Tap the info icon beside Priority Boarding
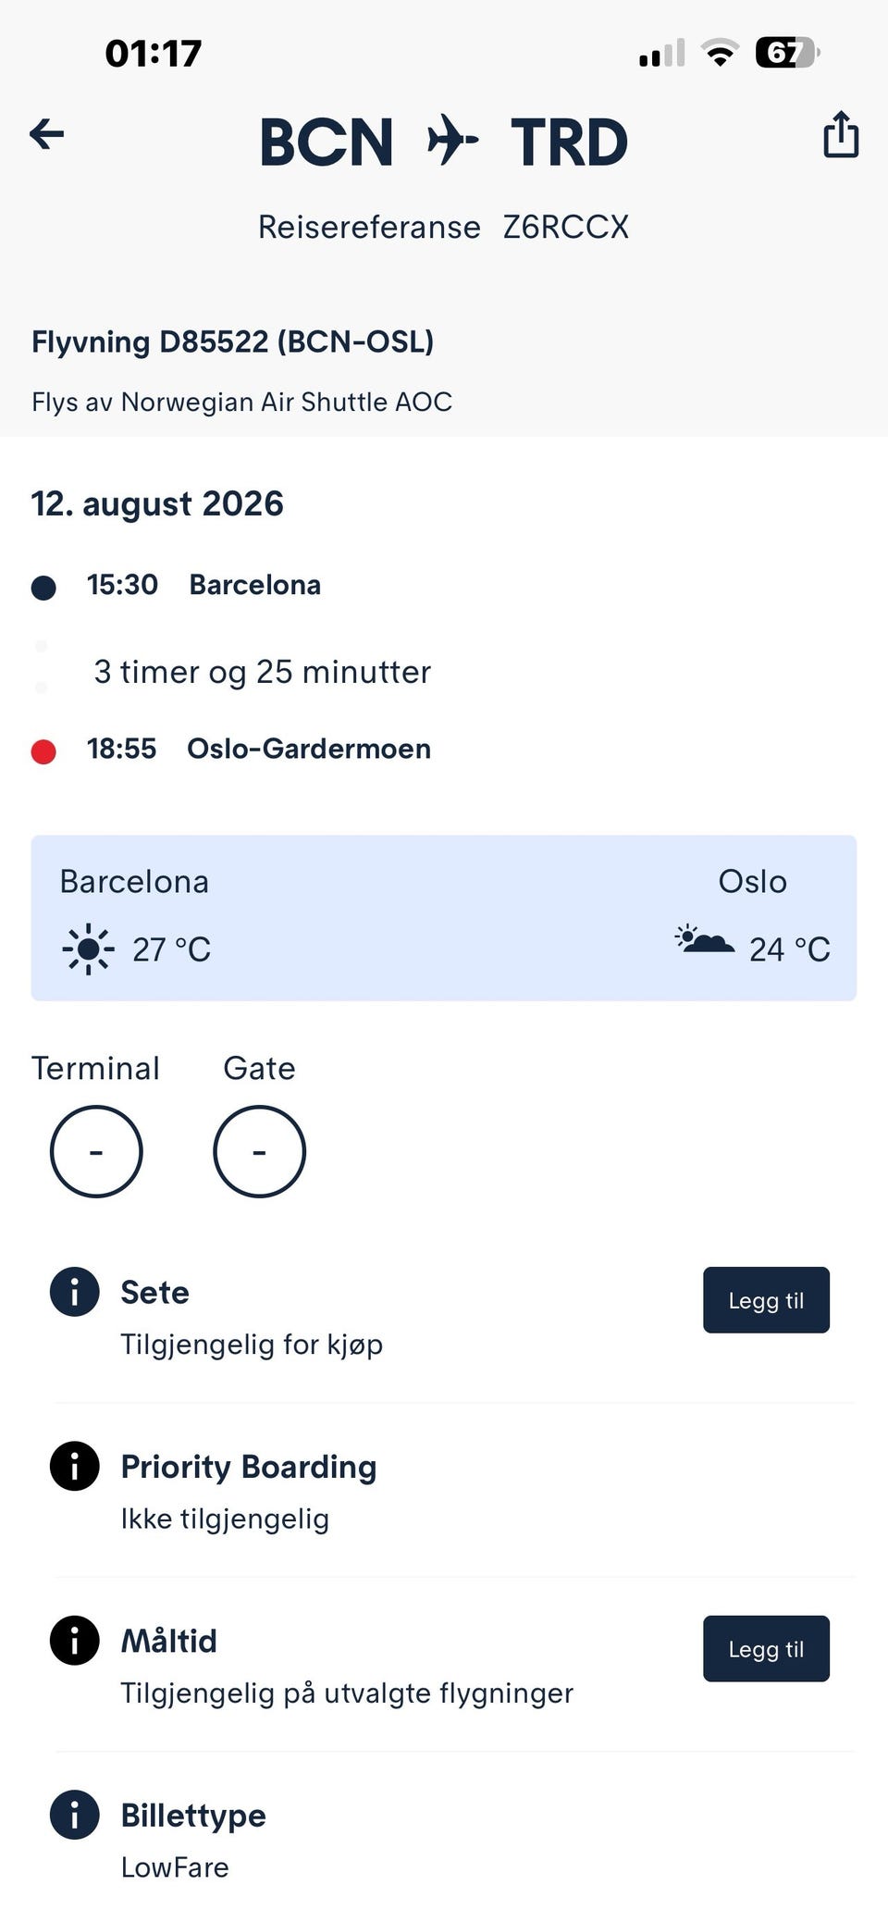The height and width of the screenshot is (1922, 888). (x=74, y=1466)
